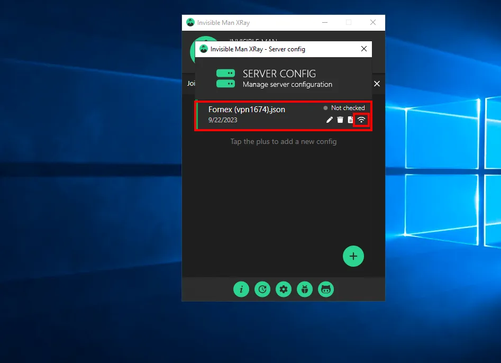The width and height of the screenshot is (501, 363).
Task: Click 'Manage server configuration' subtitle
Action: 287,84
